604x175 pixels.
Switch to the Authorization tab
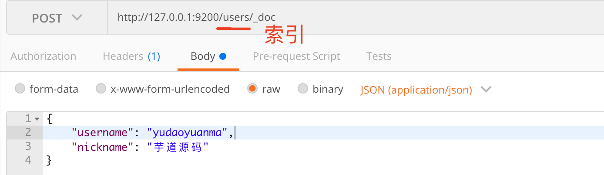[x=43, y=56]
